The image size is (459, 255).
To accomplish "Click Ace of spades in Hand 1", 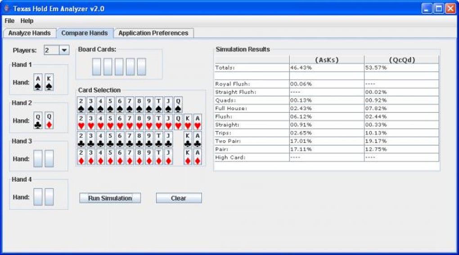I will 38,82.
